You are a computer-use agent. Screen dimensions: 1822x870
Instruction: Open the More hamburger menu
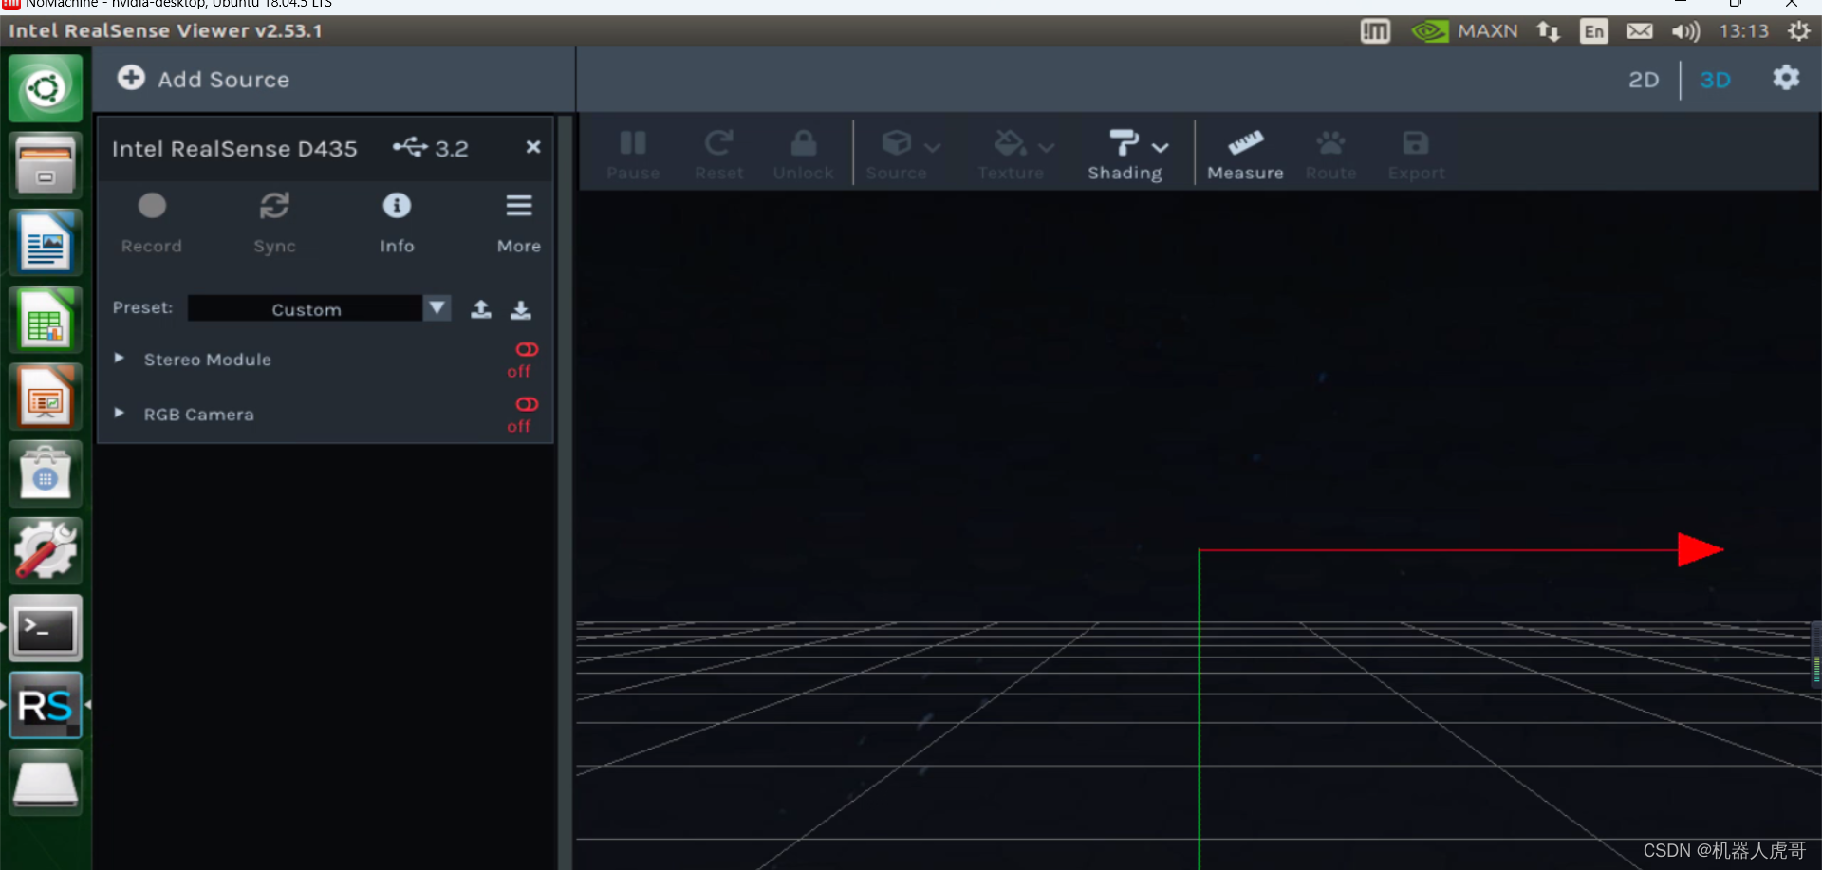point(519,222)
